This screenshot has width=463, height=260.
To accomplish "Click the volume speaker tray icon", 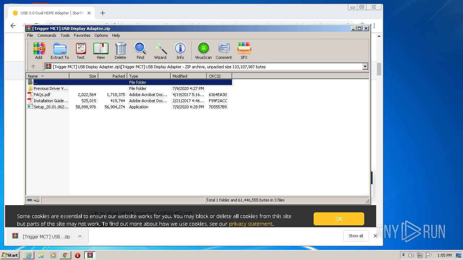I will tap(411, 255).
